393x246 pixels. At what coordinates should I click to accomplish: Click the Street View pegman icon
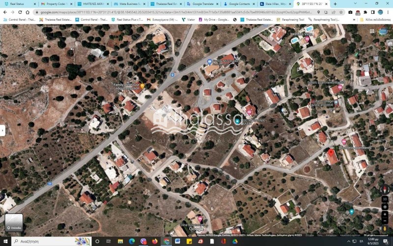385,229
